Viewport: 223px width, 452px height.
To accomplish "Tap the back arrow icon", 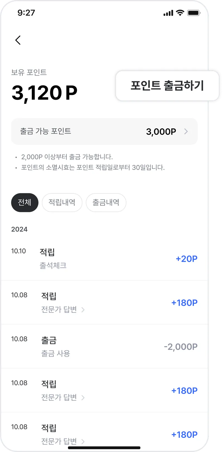I will pos(18,40).
